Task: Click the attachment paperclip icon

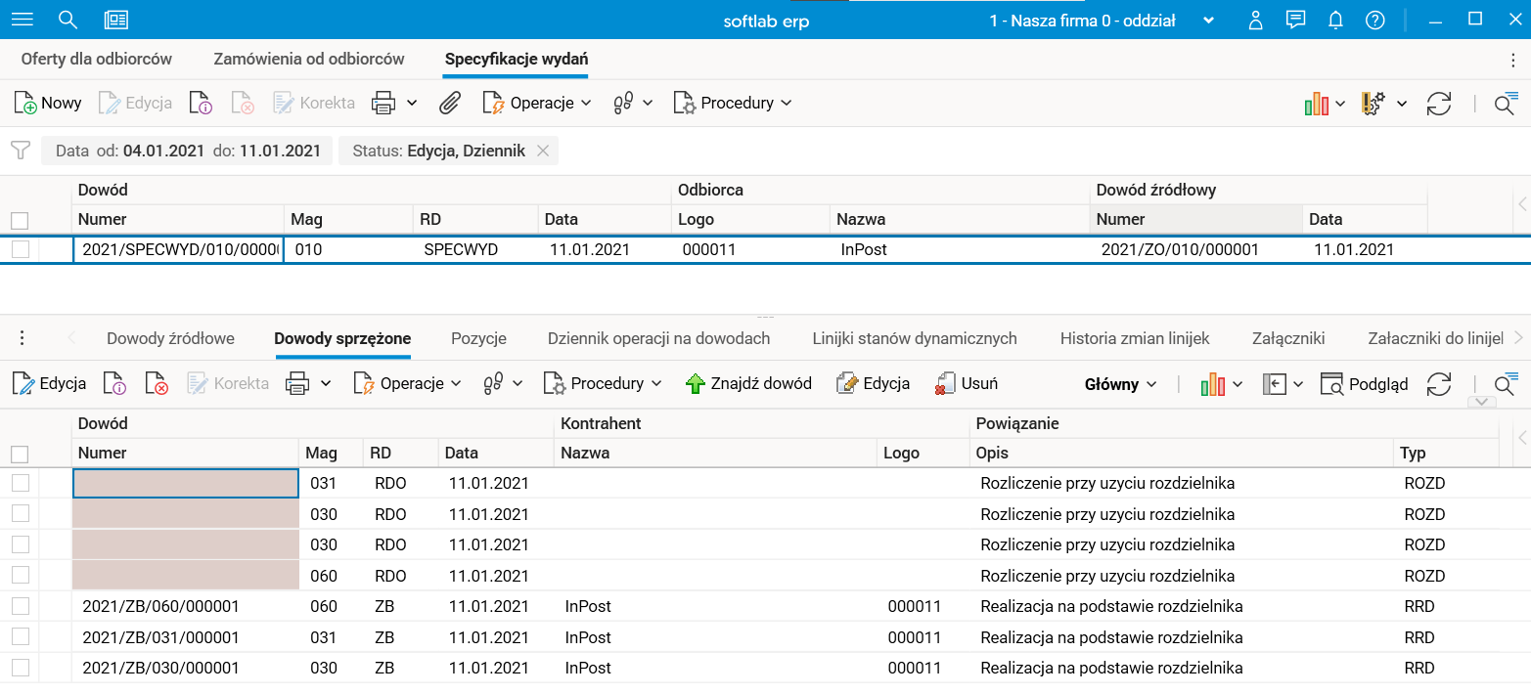Action: (449, 103)
